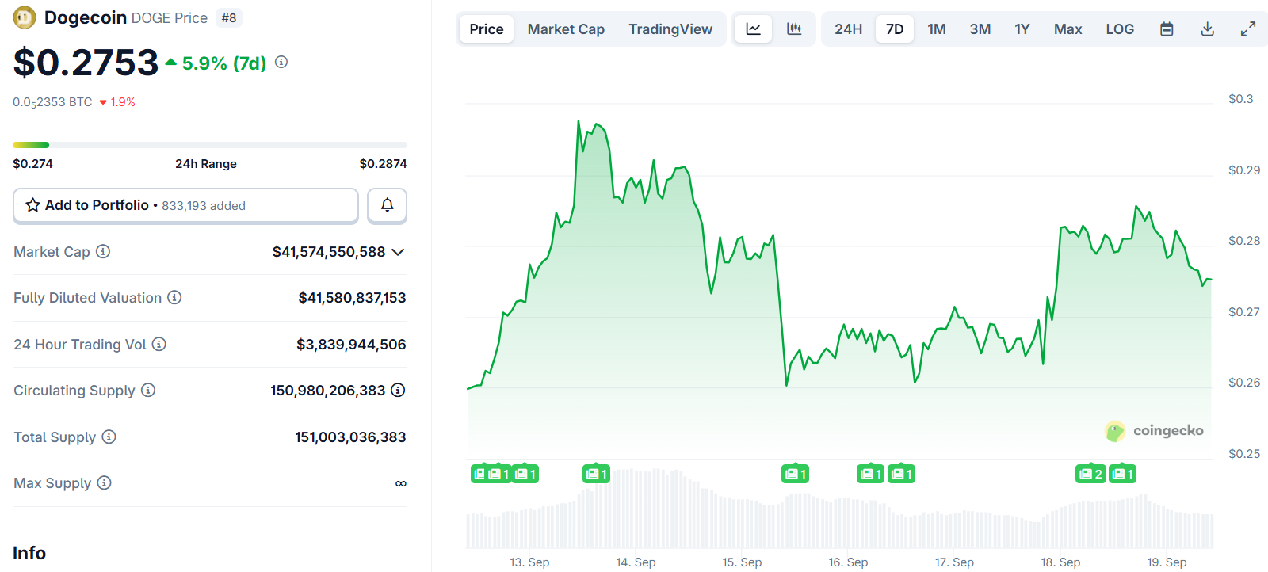Image resolution: width=1268 pixels, height=572 pixels.
Task: Click the fully diluted value $41,580,837,153
Action: click(352, 298)
